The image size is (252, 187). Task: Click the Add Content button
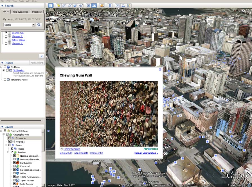click(x=37, y=63)
